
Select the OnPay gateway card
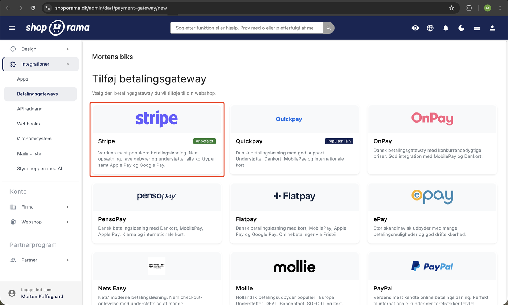coord(432,140)
